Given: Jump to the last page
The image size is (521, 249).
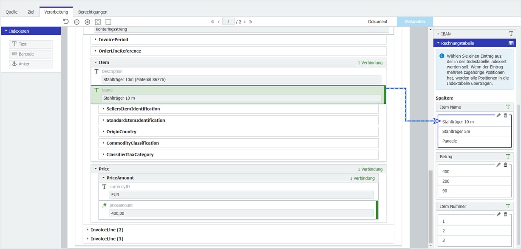Looking at the screenshot, I should tap(251, 22).
